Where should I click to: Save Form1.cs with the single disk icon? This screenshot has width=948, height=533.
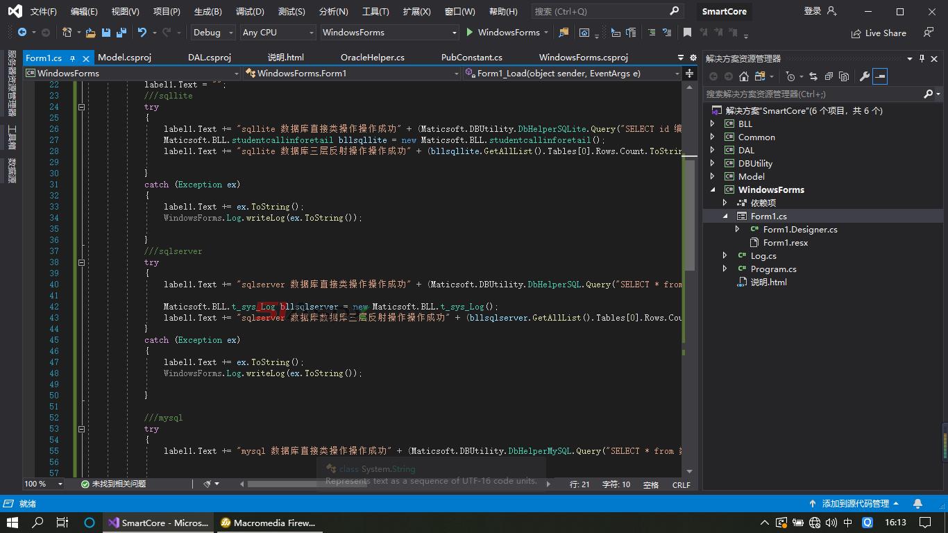106,33
